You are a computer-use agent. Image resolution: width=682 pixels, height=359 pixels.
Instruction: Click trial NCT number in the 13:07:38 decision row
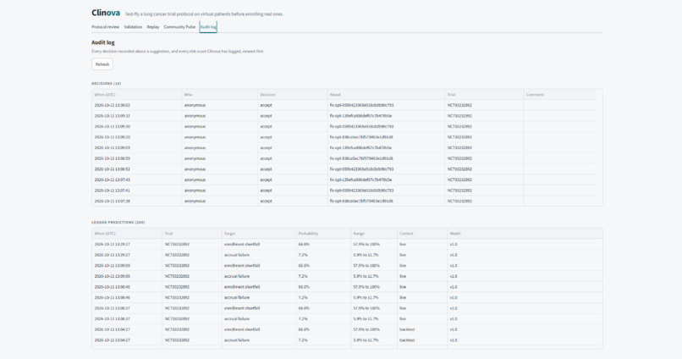pyautogui.click(x=459, y=202)
